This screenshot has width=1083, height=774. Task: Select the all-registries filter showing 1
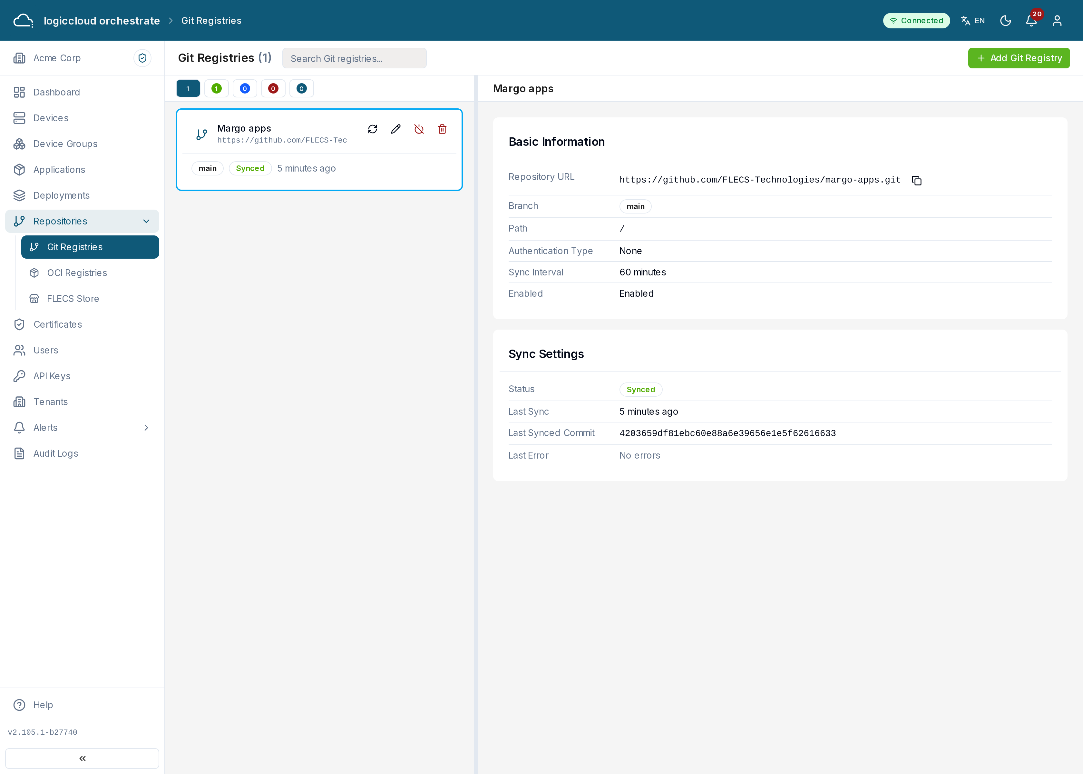(x=188, y=89)
